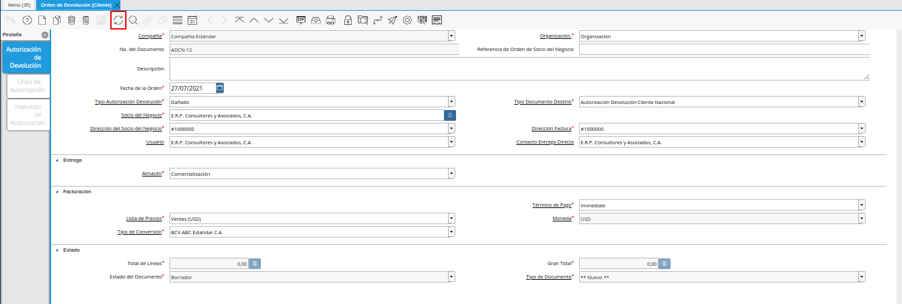
Task: Collapse the Entrega section
Action: [57, 160]
